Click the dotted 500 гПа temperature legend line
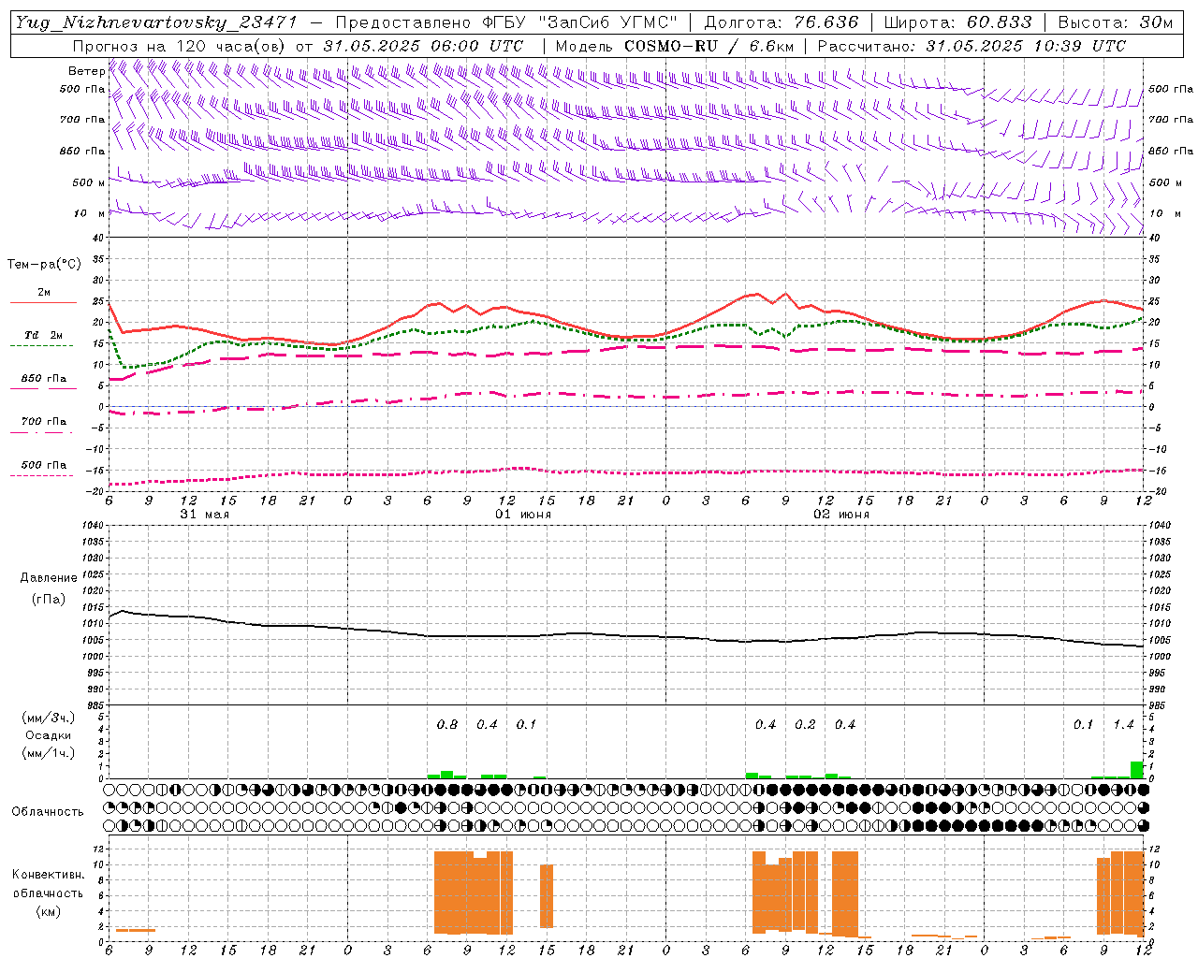The height and width of the screenshot is (958, 1198). pyautogui.click(x=42, y=475)
